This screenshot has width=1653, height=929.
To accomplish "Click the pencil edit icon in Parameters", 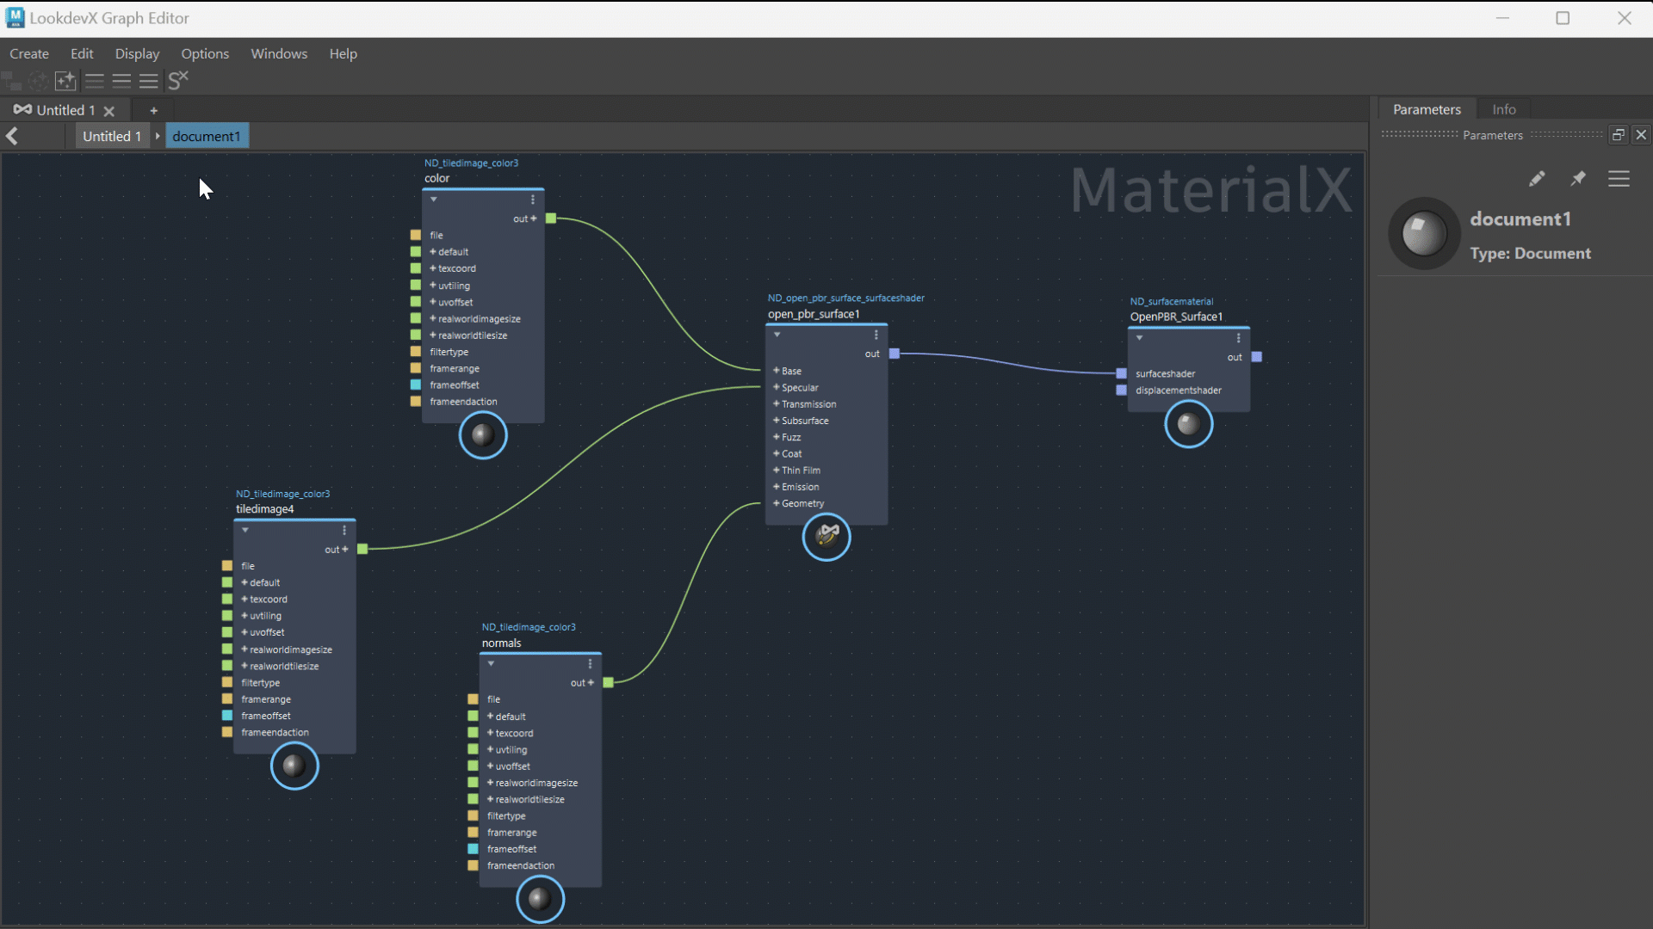I will 1537,179.
